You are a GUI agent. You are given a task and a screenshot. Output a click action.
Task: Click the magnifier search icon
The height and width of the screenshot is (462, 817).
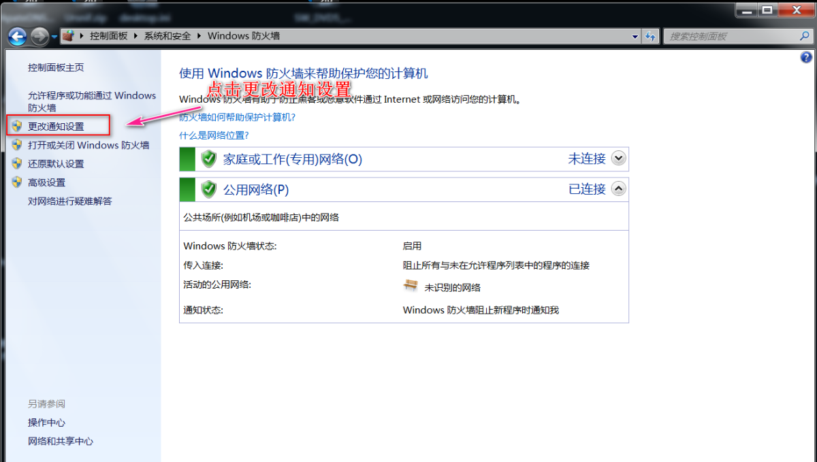pos(804,36)
